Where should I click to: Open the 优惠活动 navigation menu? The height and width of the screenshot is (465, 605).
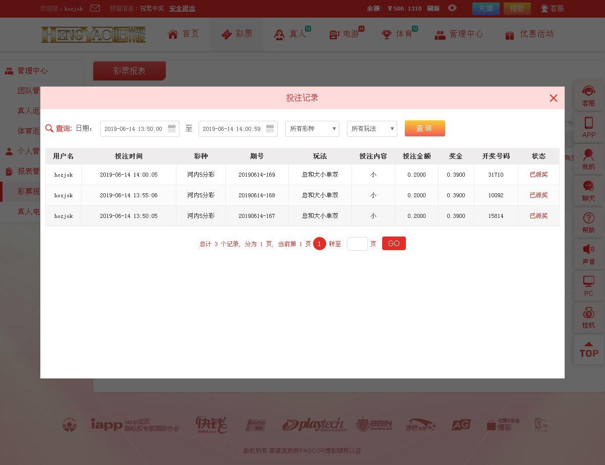(x=529, y=34)
